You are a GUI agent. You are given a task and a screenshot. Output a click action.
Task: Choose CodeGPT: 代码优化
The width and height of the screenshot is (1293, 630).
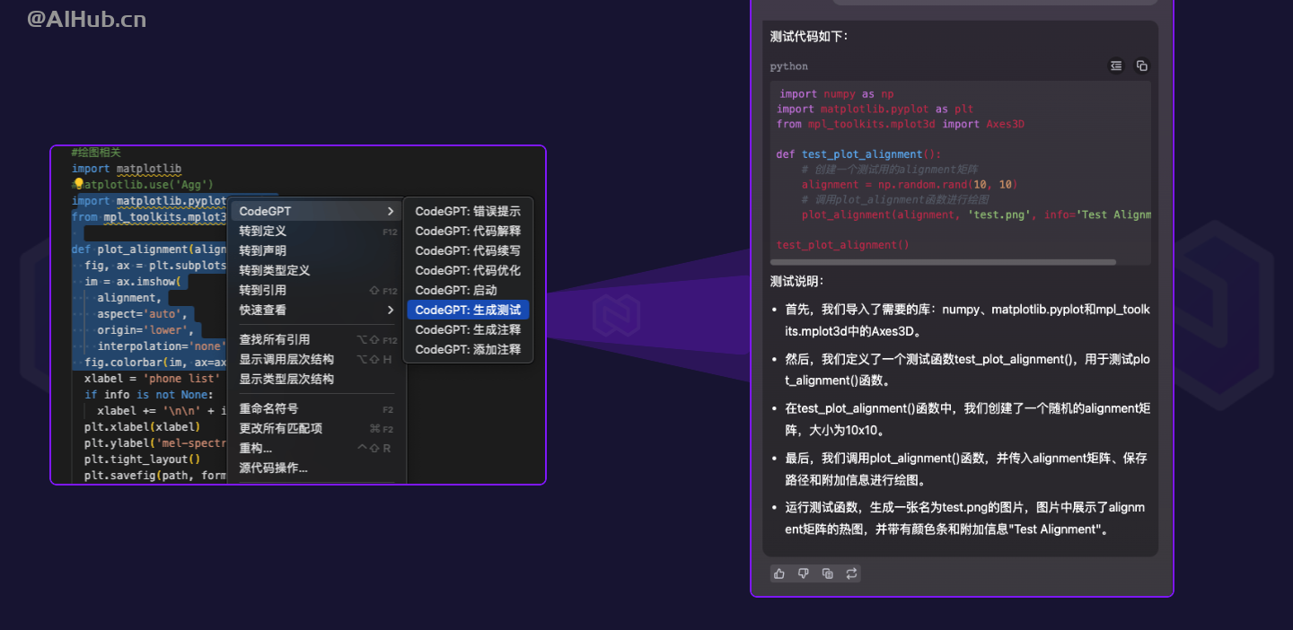(468, 270)
